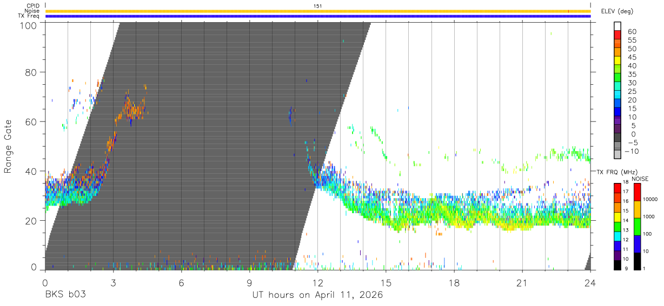Pick the light gray bottom ELEV colorbar segment
664x306 pixels.
pyautogui.click(x=617, y=154)
